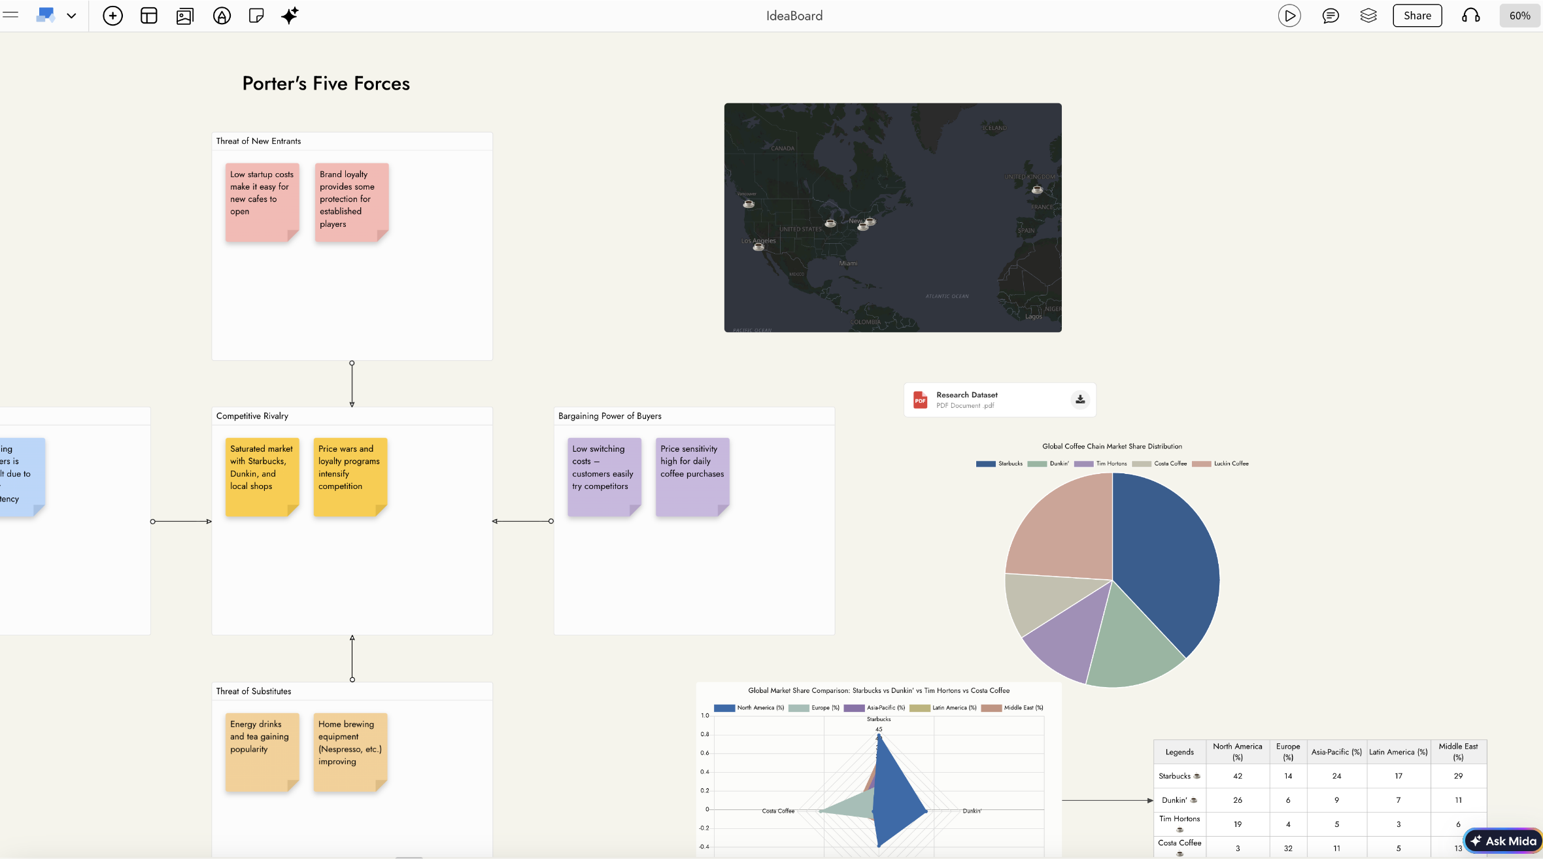
Task: Open the comments panel icon
Action: click(x=1330, y=16)
